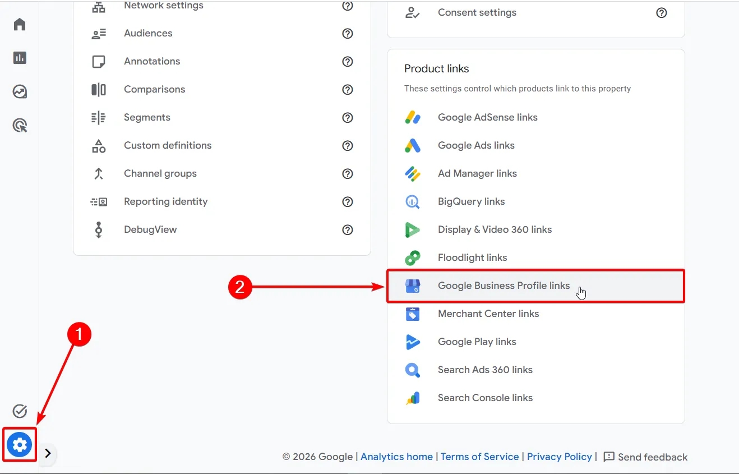Click the Reporting identity icon

tap(99, 202)
